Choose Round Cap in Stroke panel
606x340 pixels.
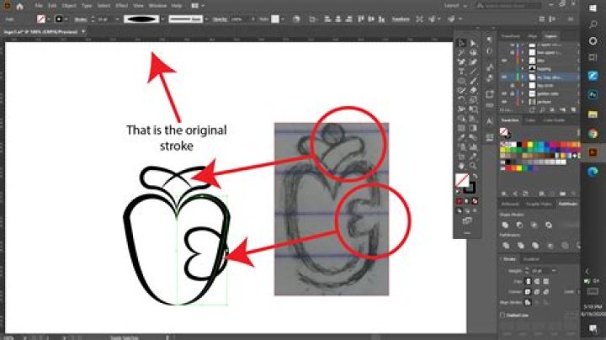(x=537, y=281)
